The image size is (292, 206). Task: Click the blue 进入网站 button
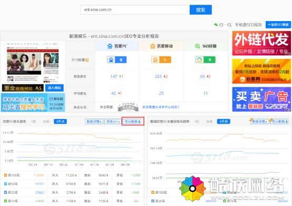(x=54, y=88)
